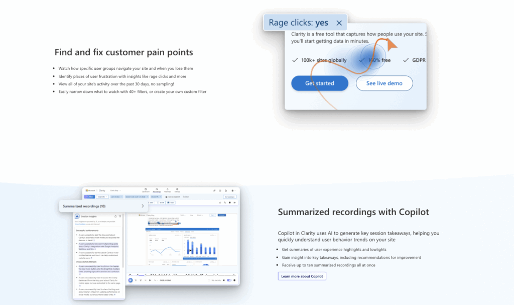The width and height of the screenshot is (514, 305).
Task: Expand Summarized recordings (10) chevron arrow
Action: pyautogui.click(x=143, y=206)
